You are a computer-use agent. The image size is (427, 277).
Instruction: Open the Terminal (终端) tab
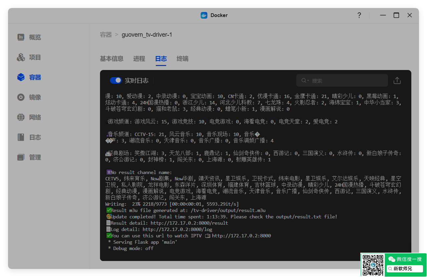(182, 59)
